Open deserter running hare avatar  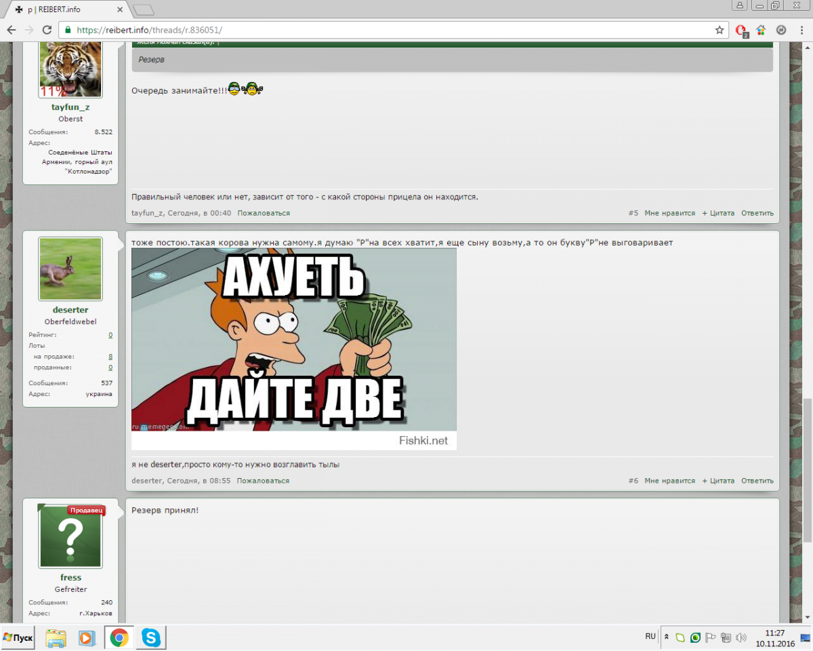pyautogui.click(x=70, y=269)
